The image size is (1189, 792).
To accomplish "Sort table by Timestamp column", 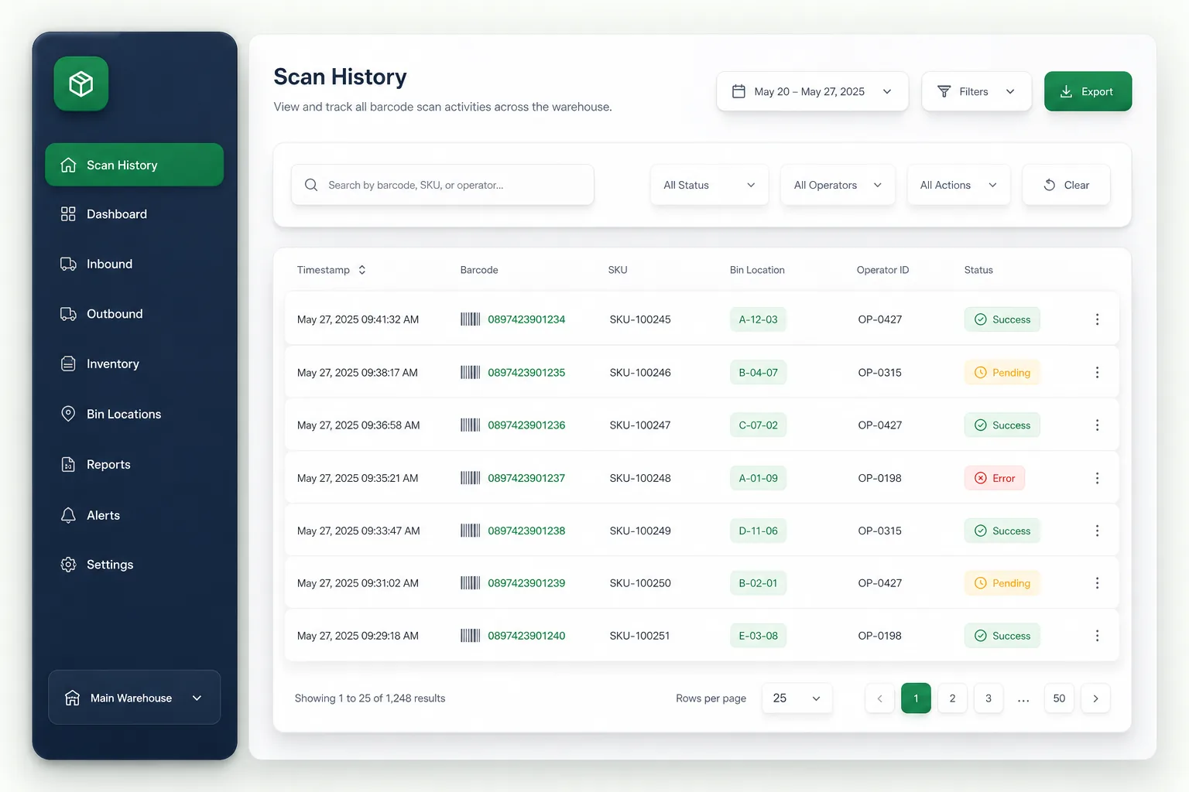I will coord(331,270).
